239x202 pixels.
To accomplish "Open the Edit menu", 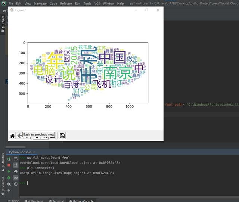I will (x=19, y=3).
